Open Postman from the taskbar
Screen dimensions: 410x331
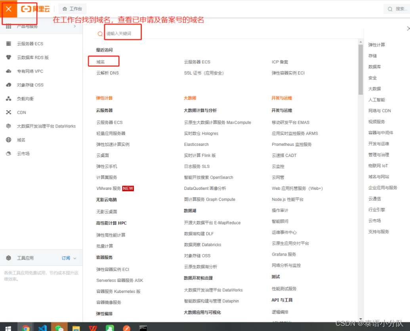pyautogui.click(x=126, y=328)
